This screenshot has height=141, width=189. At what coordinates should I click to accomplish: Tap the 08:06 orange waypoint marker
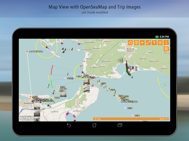click(82, 75)
